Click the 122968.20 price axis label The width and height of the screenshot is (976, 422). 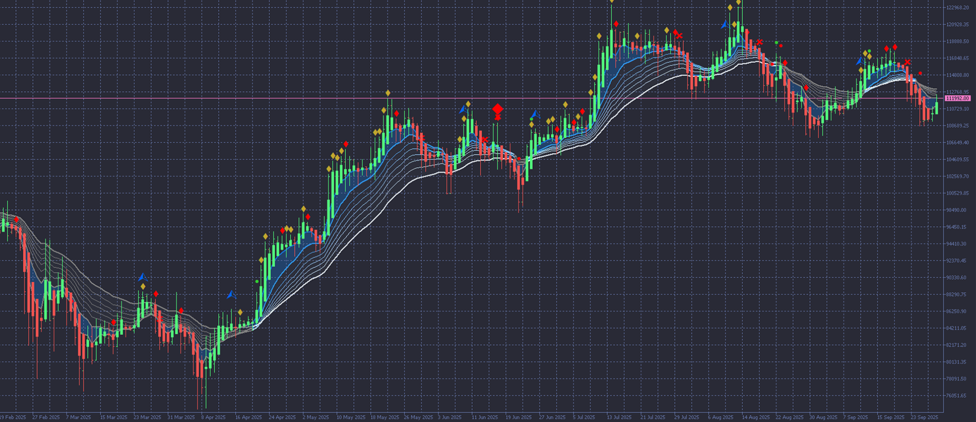tap(958, 7)
